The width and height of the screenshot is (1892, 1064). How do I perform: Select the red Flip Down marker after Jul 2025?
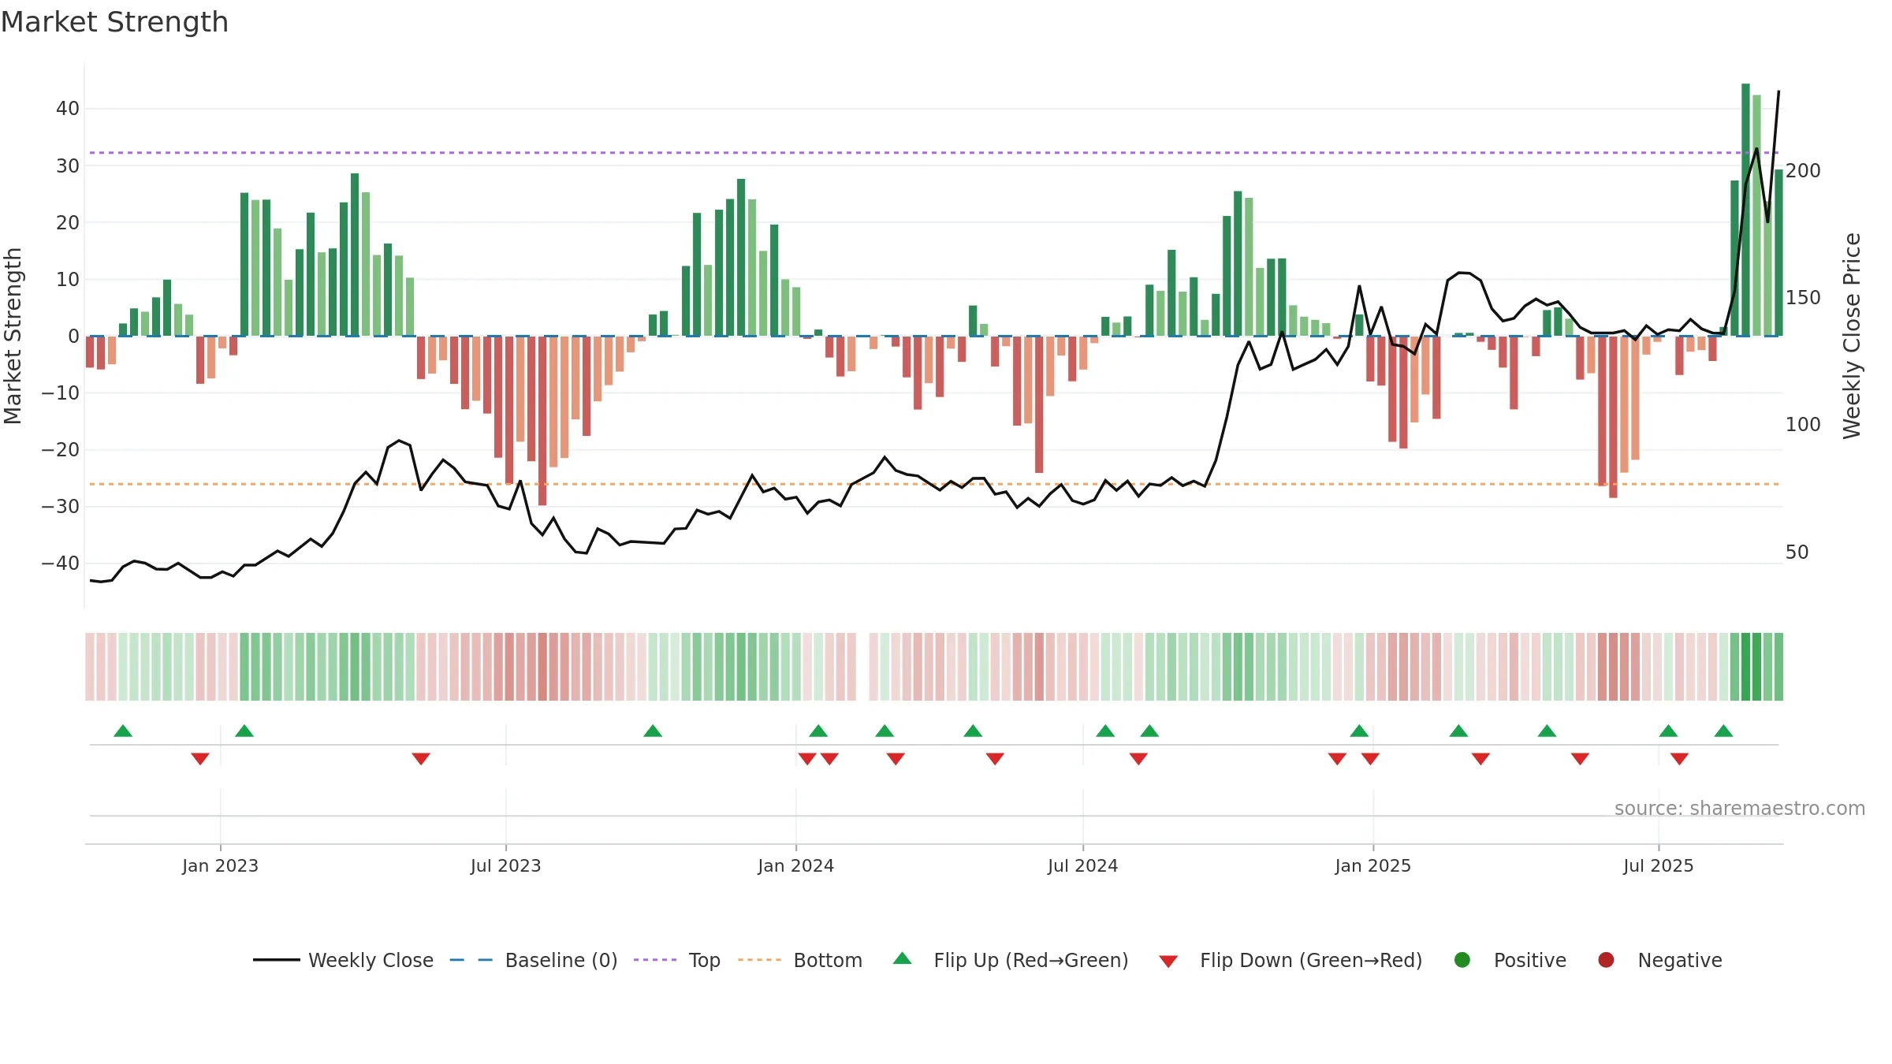(1679, 759)
